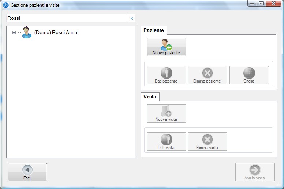Maximize the Gestione pazienti e visite window
The image size is (284, 189).
(x=261, y=4)
